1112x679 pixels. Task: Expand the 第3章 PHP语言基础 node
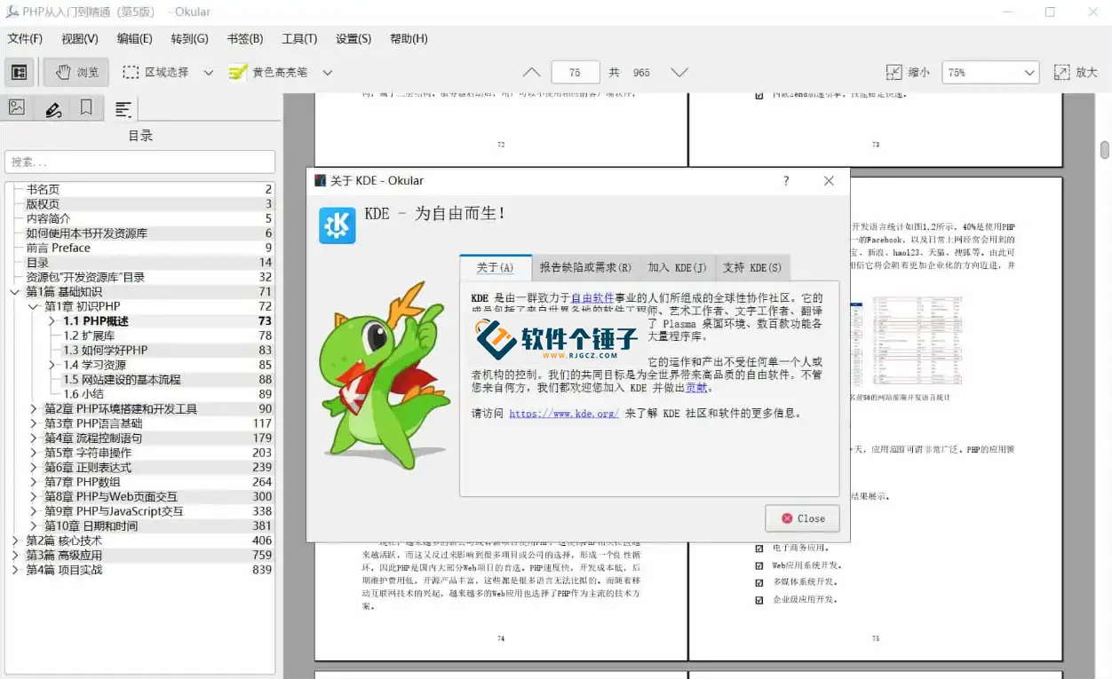point(34,423)
